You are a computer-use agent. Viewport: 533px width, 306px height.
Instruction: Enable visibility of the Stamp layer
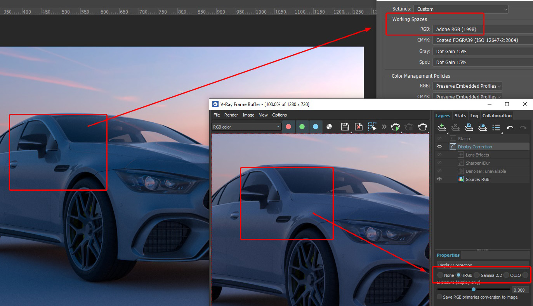[x=439, y=138]
